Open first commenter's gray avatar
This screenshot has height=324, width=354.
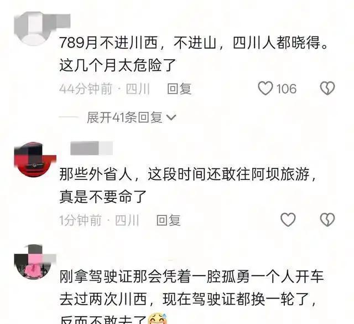(x=32, y=29)
